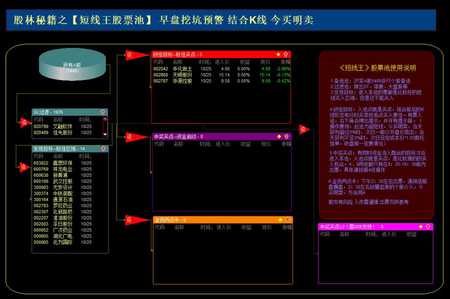Toggle the arrow icon on 发现目标—较佳区域 header
This screenshot has width=450, height=299.
pos(104,149)
